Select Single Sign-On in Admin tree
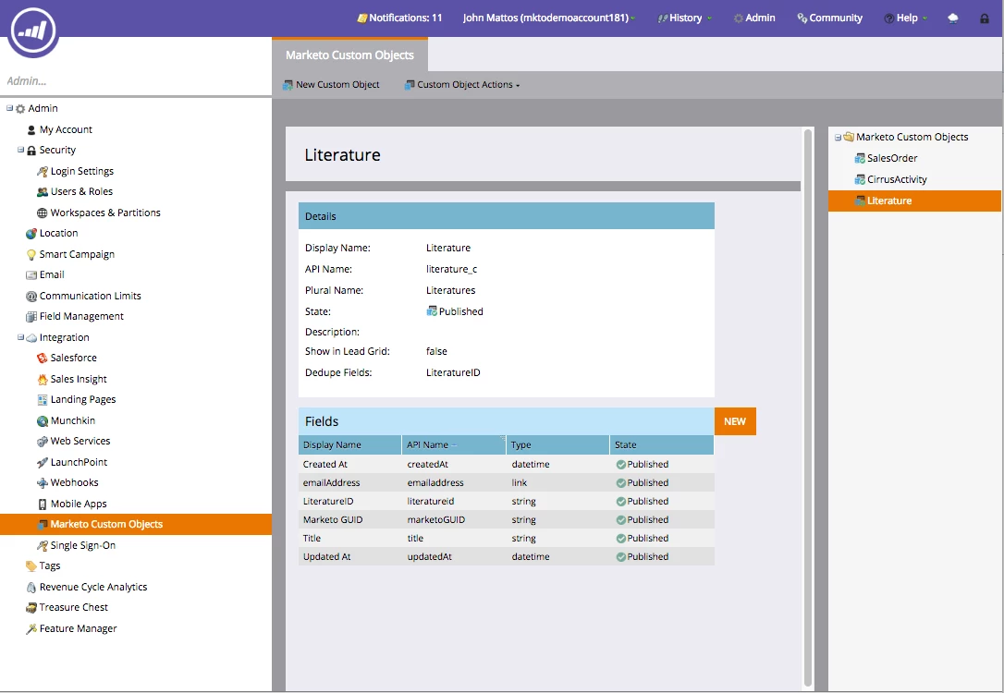 tap(83, 546)
